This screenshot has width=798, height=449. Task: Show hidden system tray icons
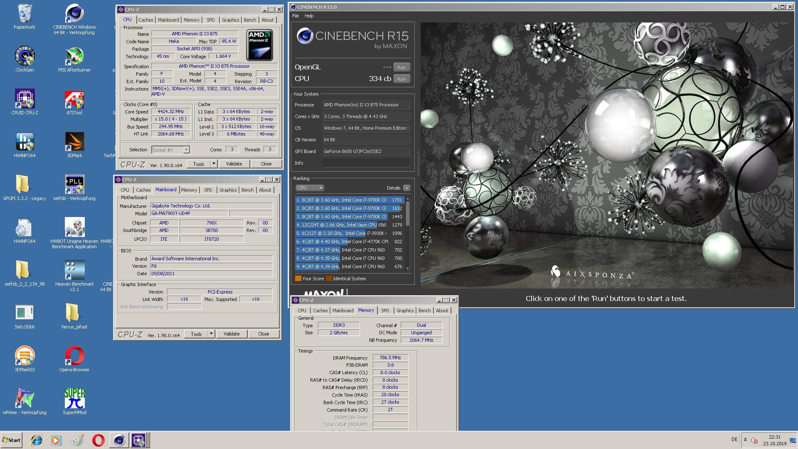(x=745, y=440)
